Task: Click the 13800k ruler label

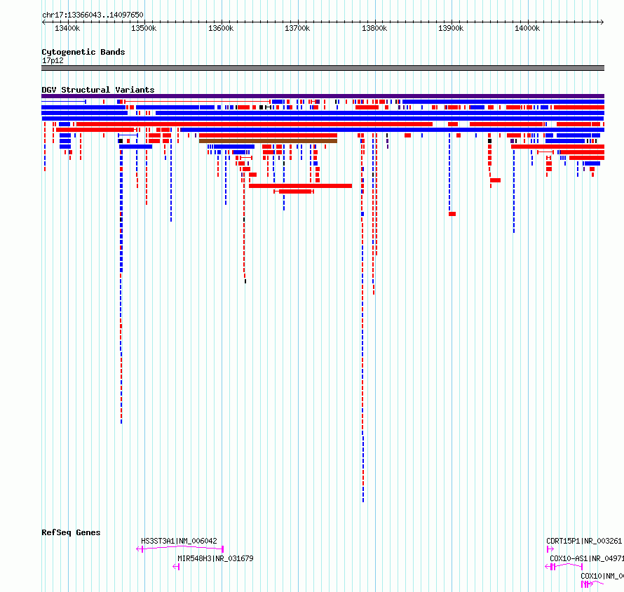Action: pos(374,28)
